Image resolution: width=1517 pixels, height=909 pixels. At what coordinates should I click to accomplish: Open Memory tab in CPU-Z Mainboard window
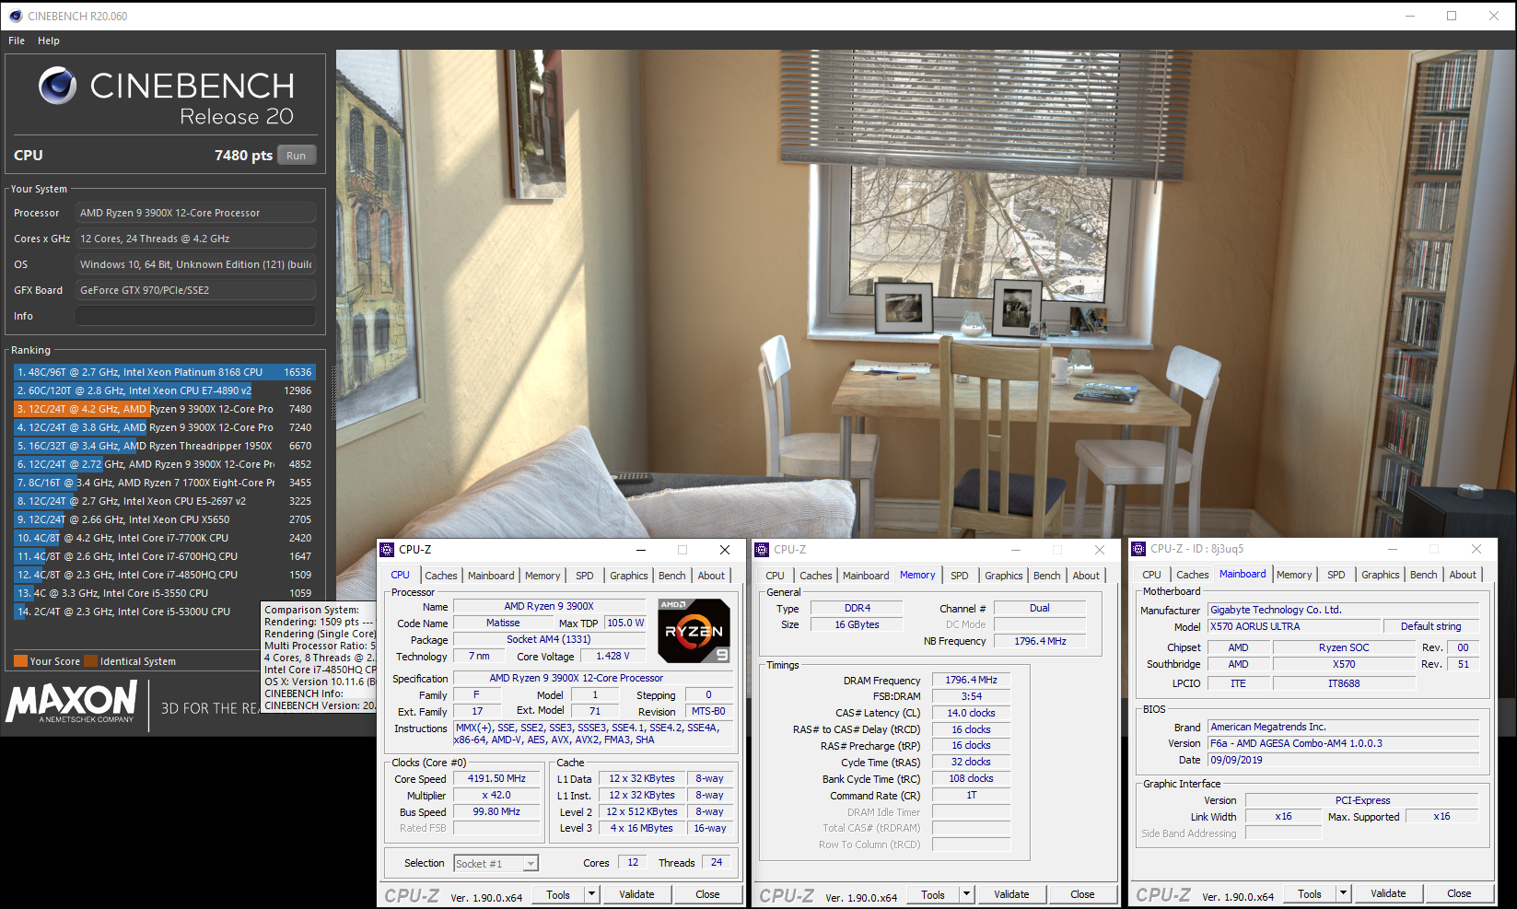click(1294, 575)
